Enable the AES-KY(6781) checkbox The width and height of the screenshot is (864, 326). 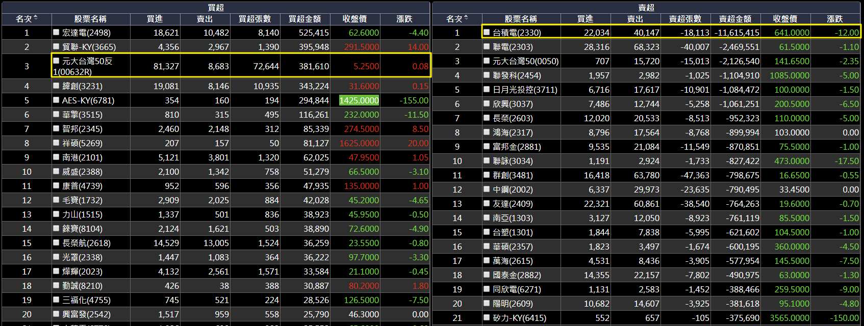coord(56,100)
